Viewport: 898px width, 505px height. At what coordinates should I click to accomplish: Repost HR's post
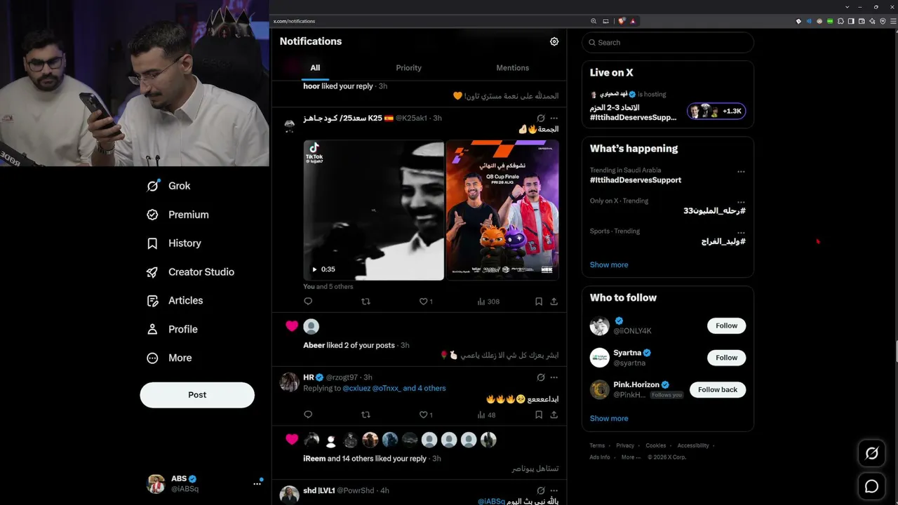(366, 415)
